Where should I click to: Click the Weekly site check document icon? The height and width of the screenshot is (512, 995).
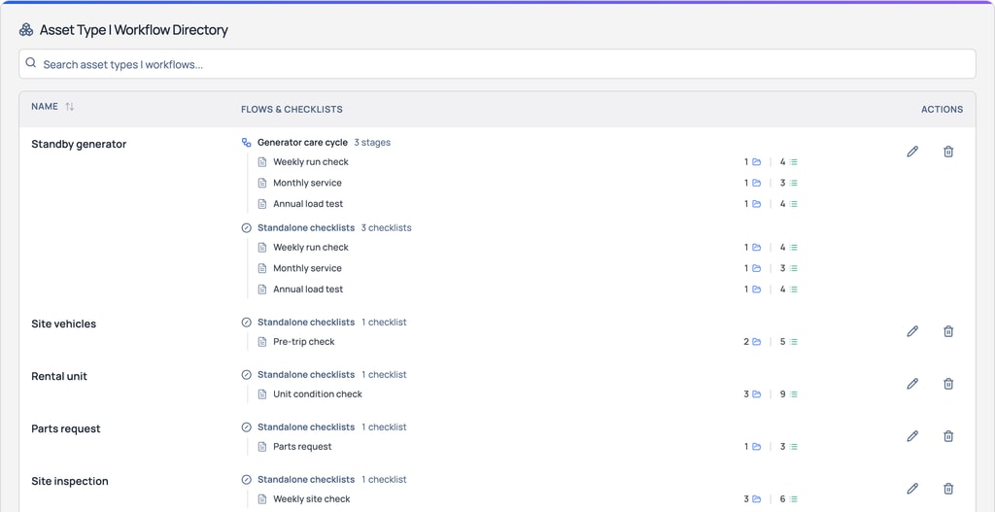(262, 498)
